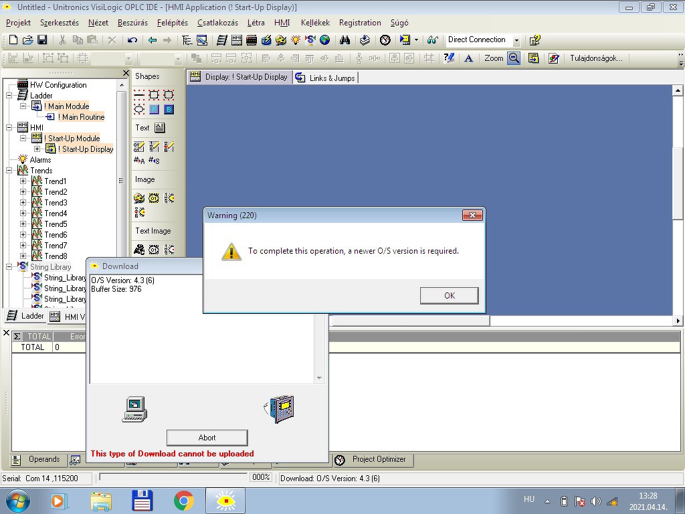Open the Csatlakozás menu
The width and height of the screenshot is (685, 514).
217,23
